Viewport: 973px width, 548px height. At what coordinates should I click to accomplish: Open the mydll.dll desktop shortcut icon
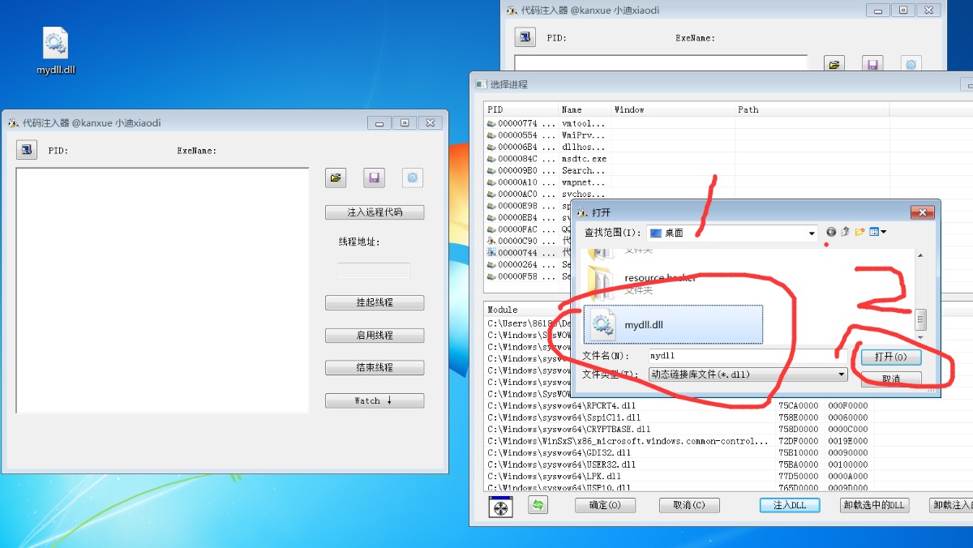pos(55,50)
